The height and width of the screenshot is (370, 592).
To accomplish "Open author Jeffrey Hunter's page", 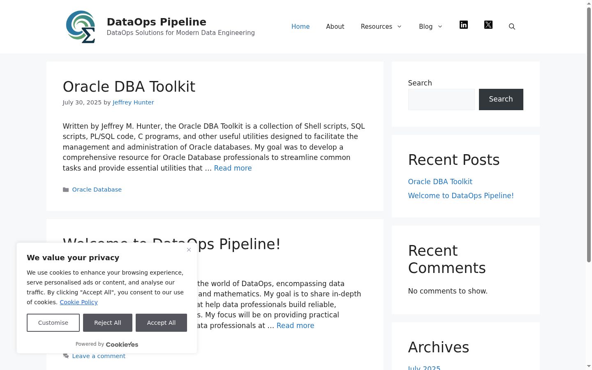I will click(x=133, y=102).
